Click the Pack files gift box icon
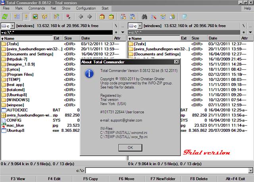The width and height of the screenshot is (254, 182). click(x=102, y=17)
